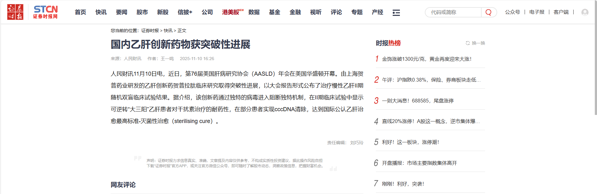Open the 快讯 navigation item
Screen dimensions: 597x194
pos(101,12)
